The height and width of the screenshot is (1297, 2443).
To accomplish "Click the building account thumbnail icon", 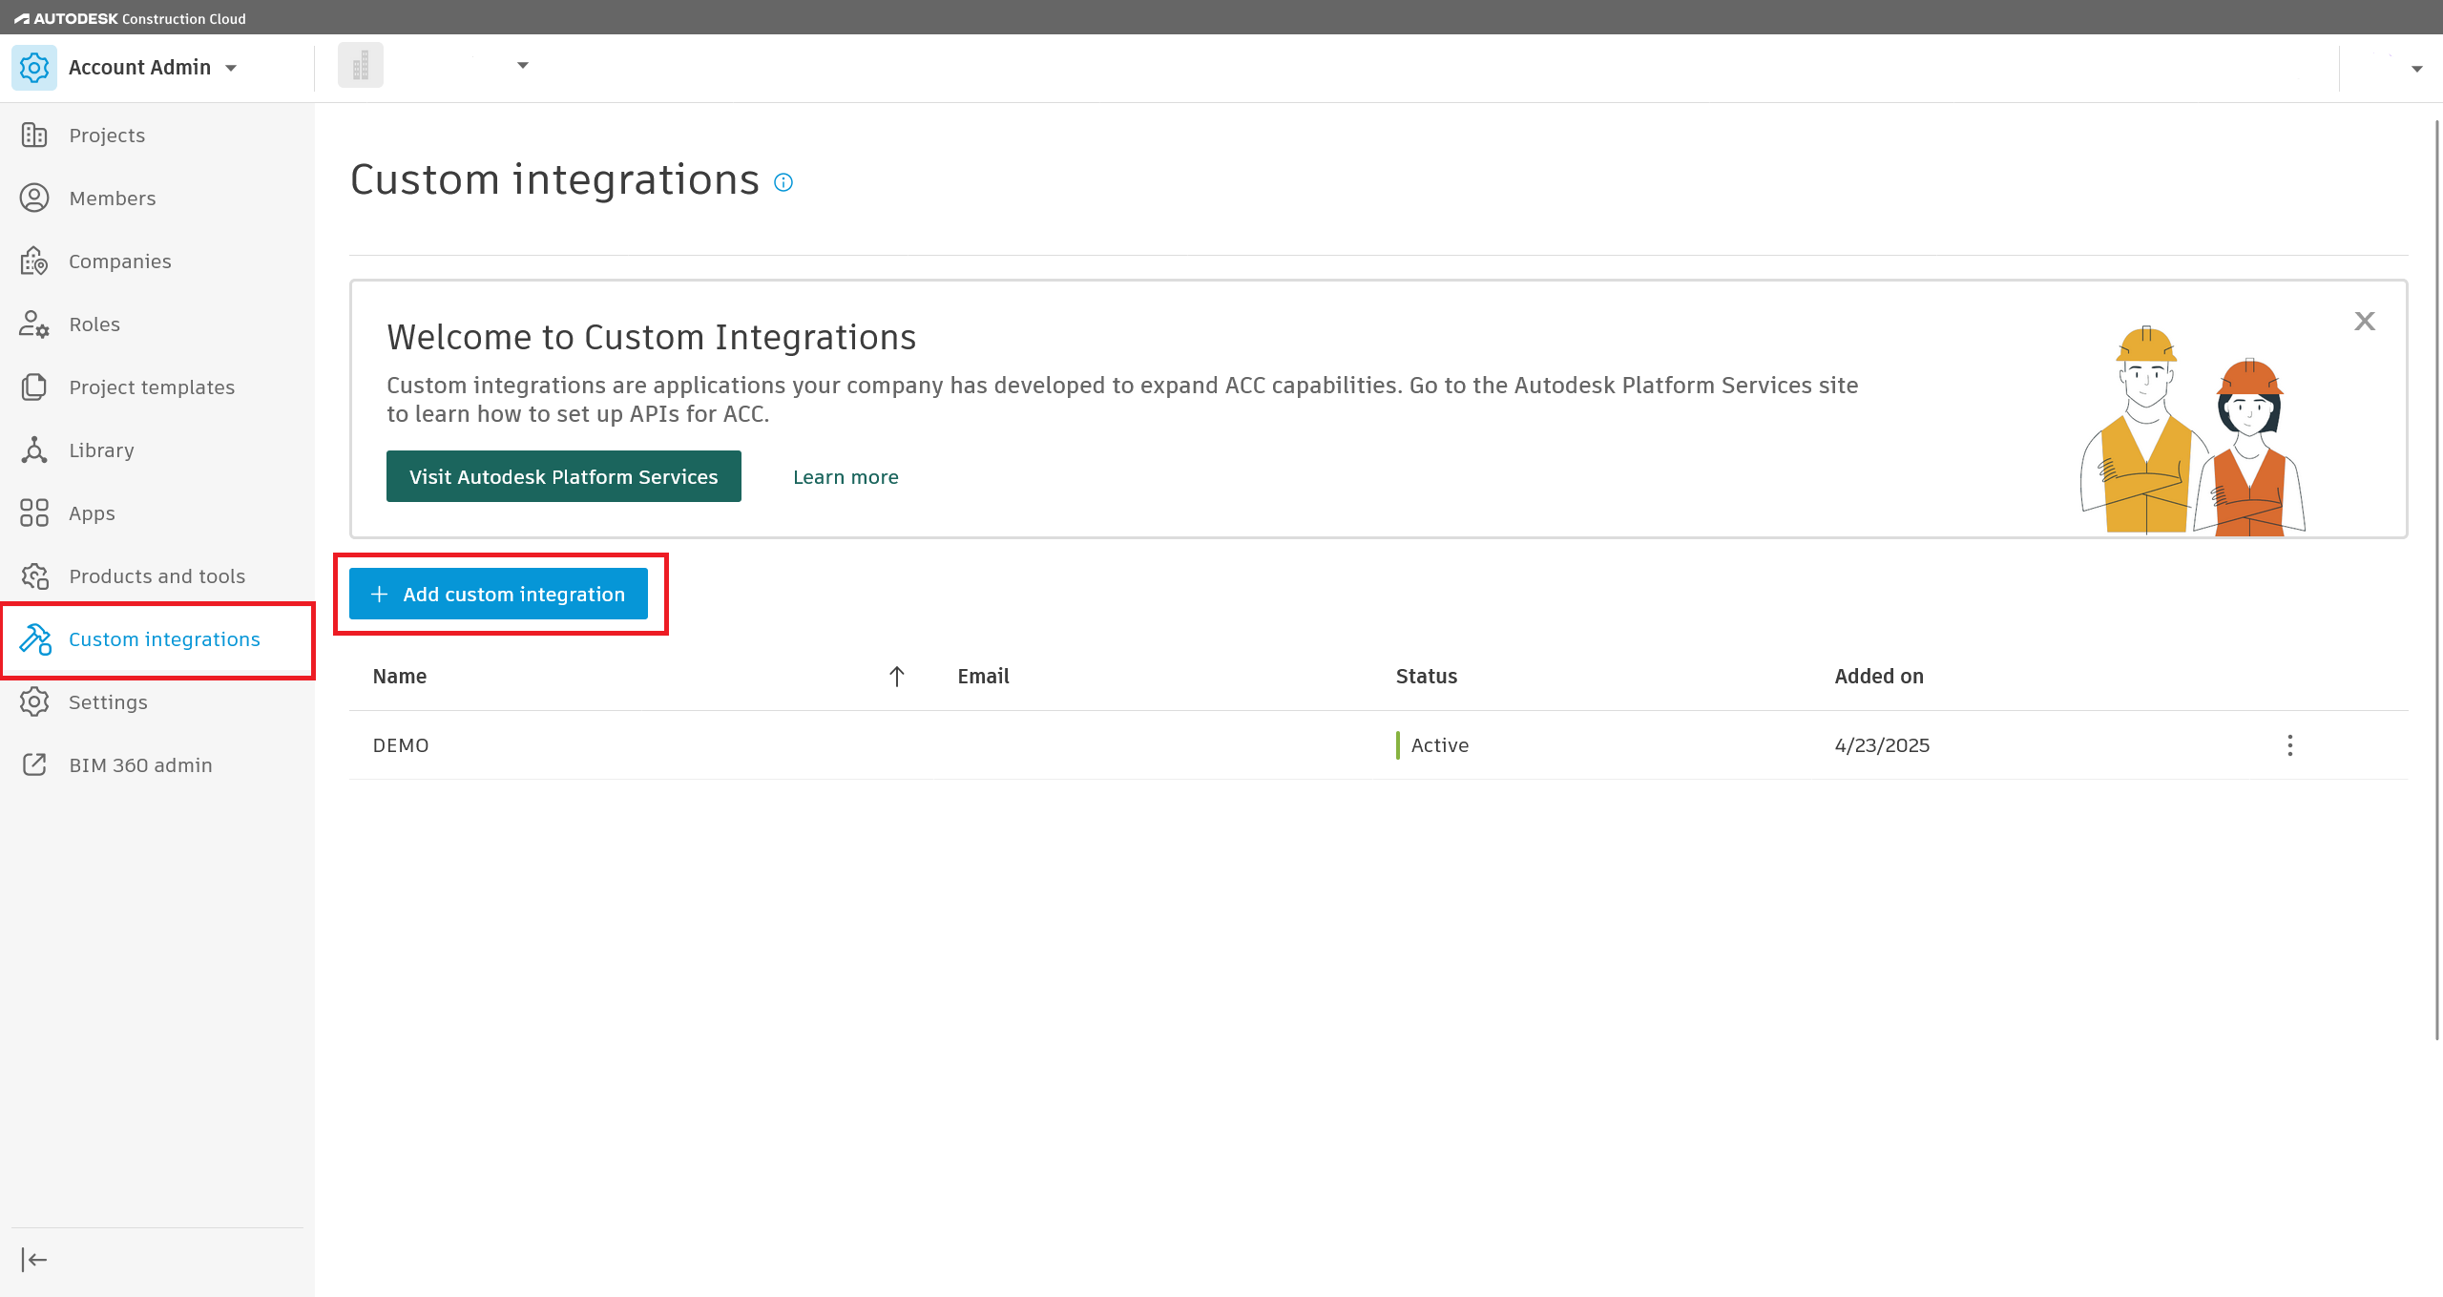I will click(x=361, y=66).
